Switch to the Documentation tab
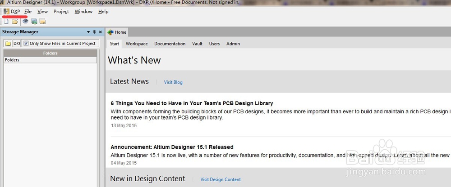Screen dimensions: 451x187 click(170, 44)
